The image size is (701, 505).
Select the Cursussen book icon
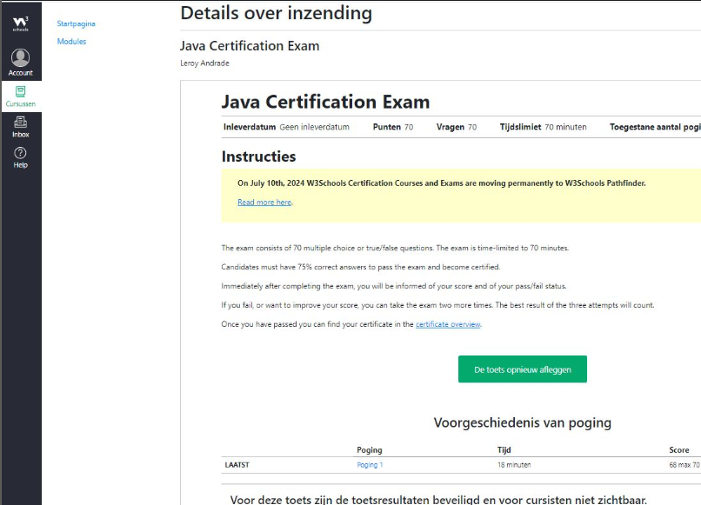[x=20, y=91]
